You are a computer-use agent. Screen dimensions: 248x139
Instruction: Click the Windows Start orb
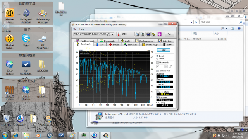[5, 136]
